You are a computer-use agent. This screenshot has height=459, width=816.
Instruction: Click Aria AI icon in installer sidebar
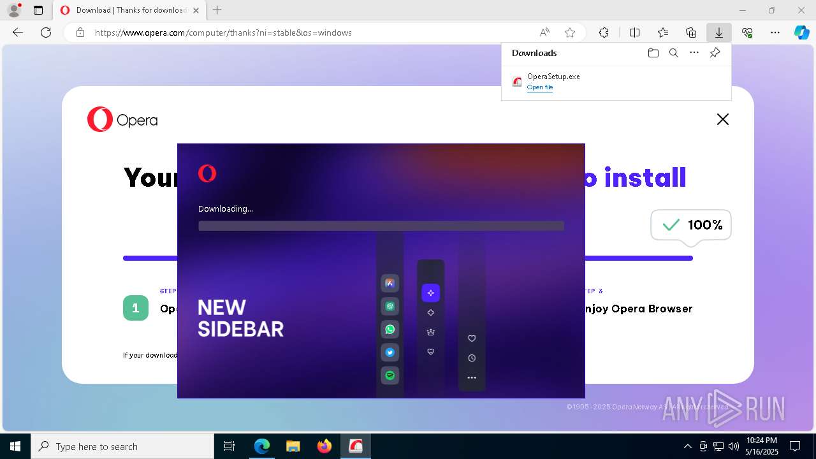tap(390, 283)
